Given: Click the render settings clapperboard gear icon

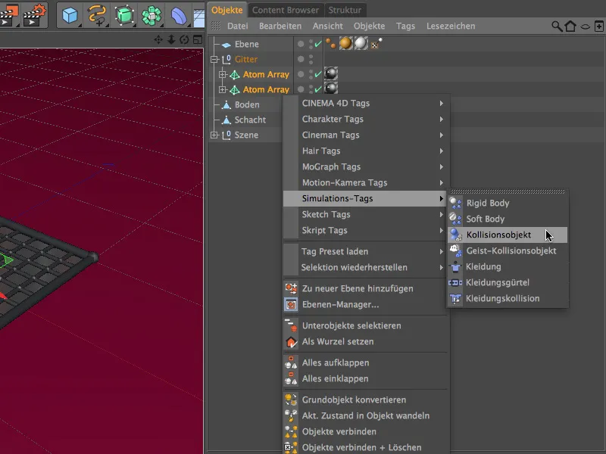Looking at the screenshot, I should [35, 14].
